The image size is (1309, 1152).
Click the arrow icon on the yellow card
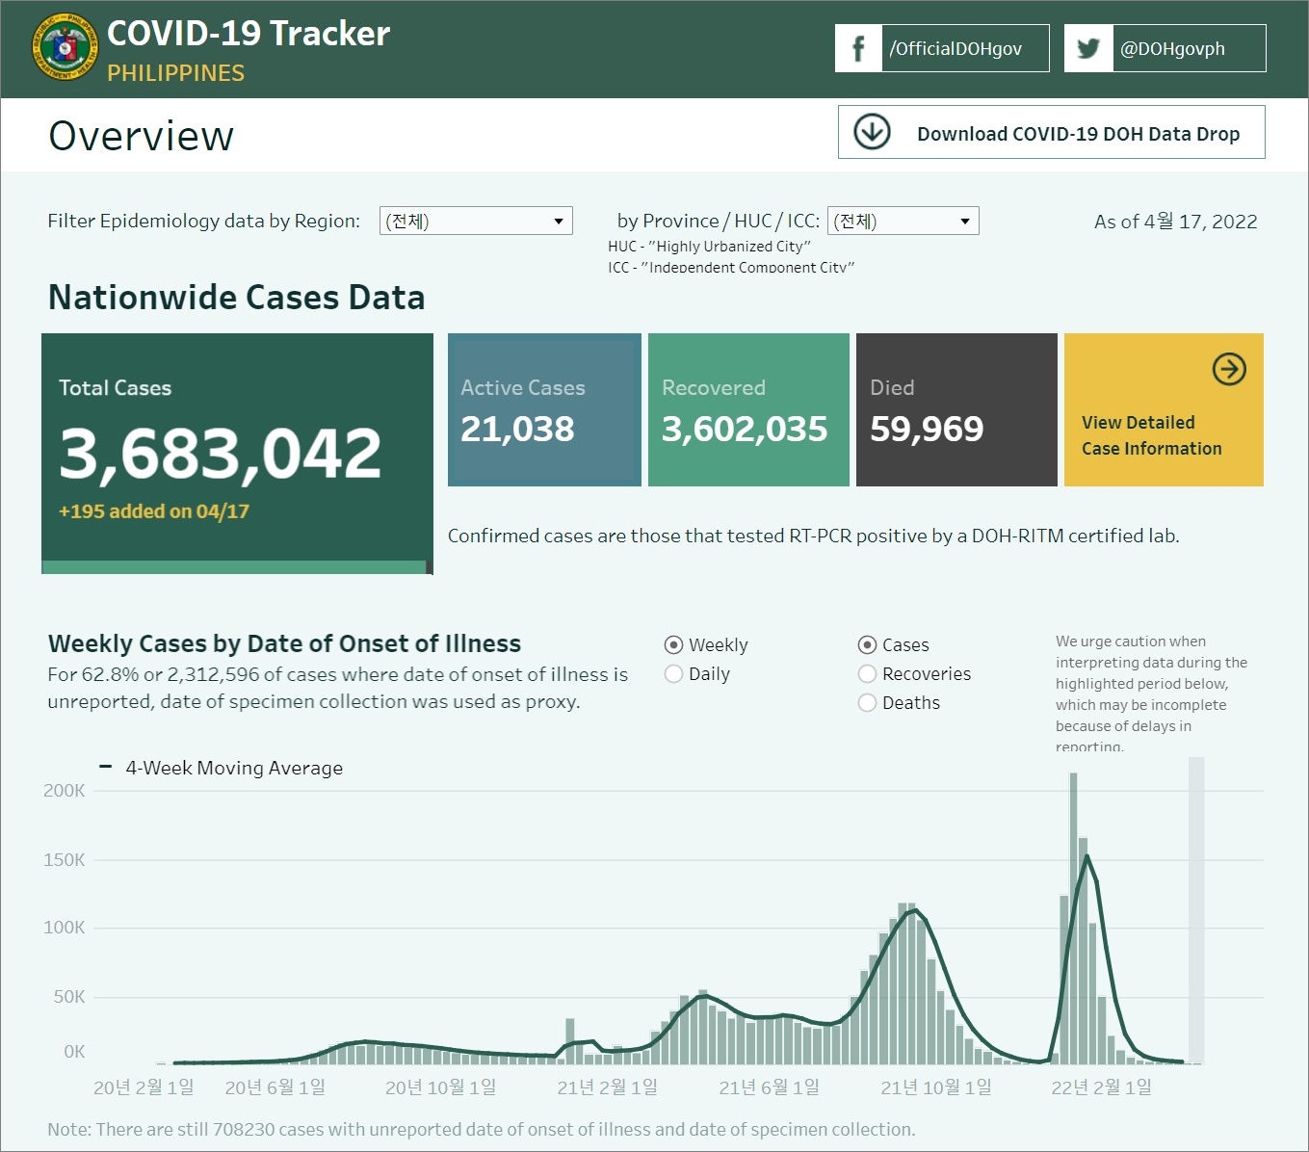1229,369
